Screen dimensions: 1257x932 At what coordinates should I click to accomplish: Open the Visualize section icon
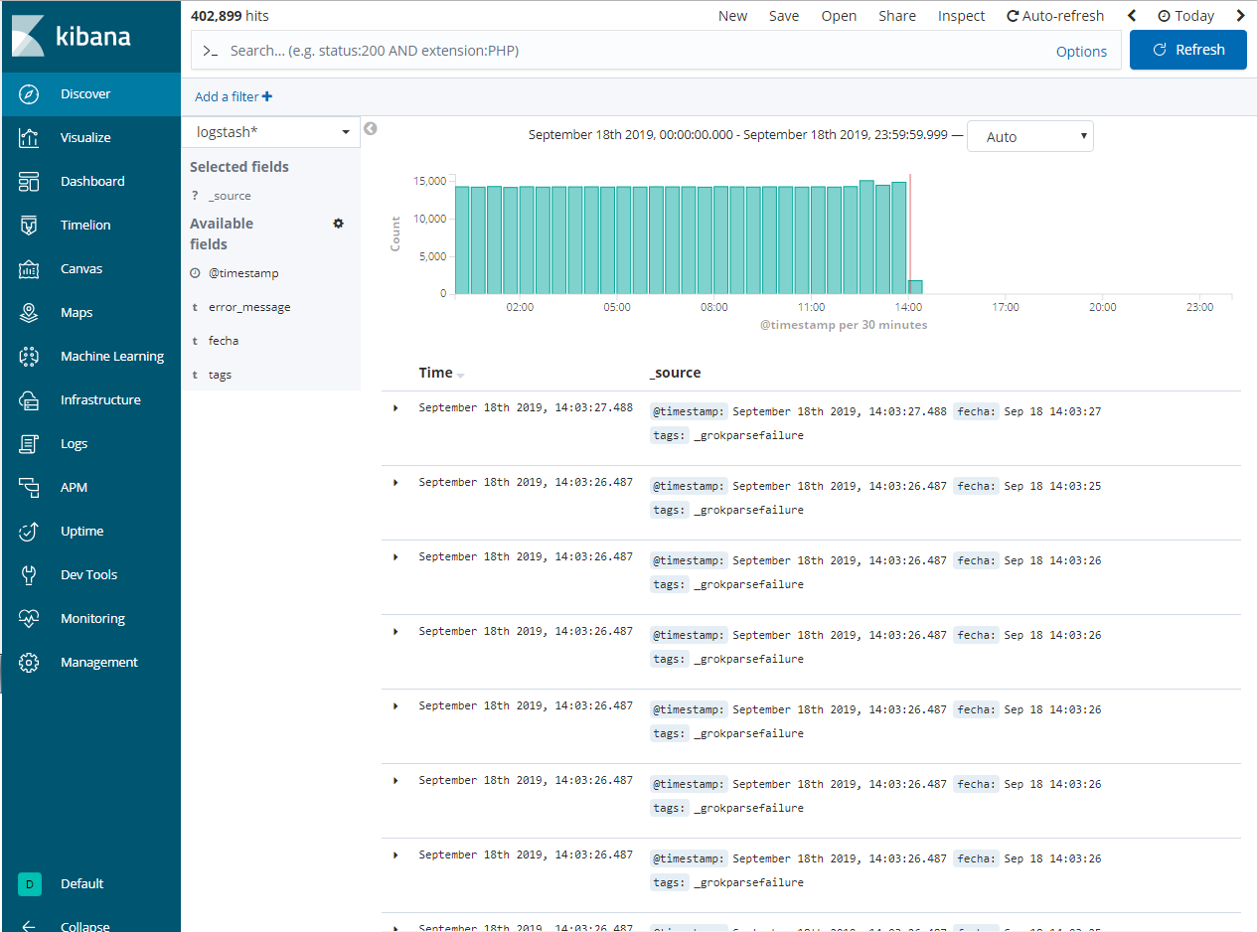[x=29, y=138]
